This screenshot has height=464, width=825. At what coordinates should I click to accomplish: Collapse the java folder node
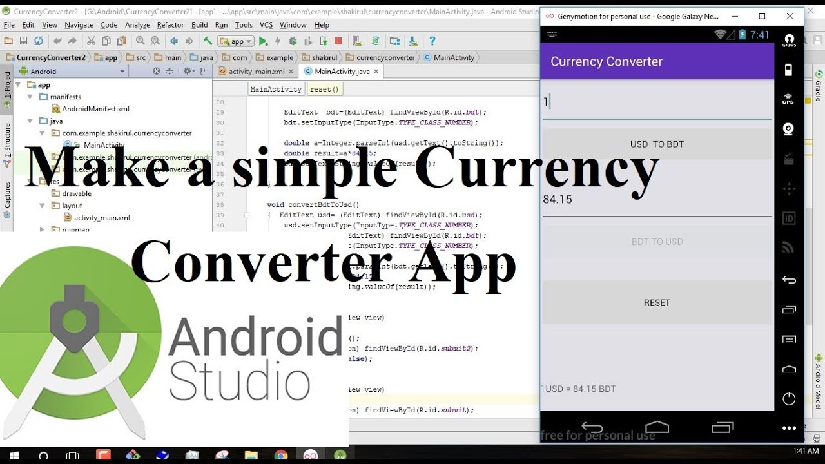[x=30, y=121]
